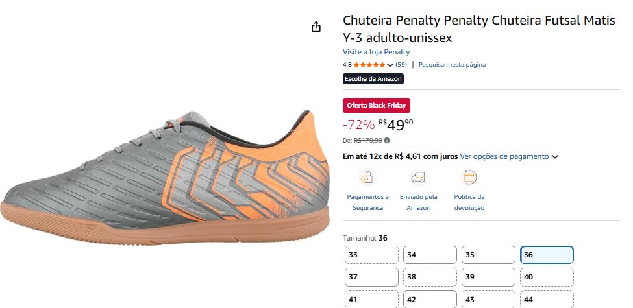Viewport: 633px width, 308px height.
Task: Click the Política de devolução icon
Action: click(x=469, y=177)
